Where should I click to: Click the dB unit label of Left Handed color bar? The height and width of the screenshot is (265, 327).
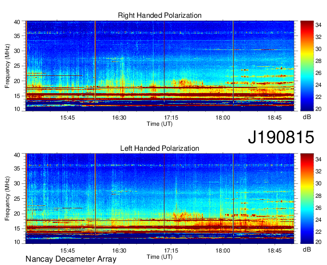(307, 250)
